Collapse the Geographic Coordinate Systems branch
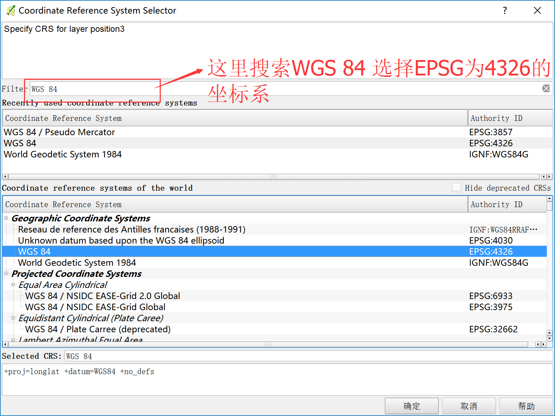555x416 pixels. click(x=6, y=218)
